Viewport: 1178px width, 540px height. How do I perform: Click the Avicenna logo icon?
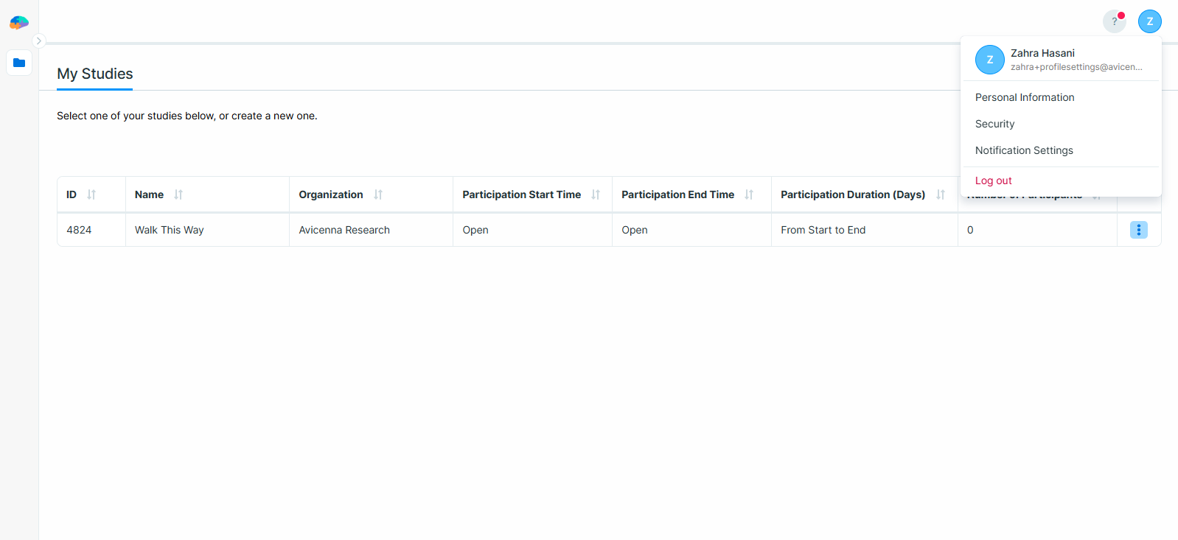pos(19,23)
